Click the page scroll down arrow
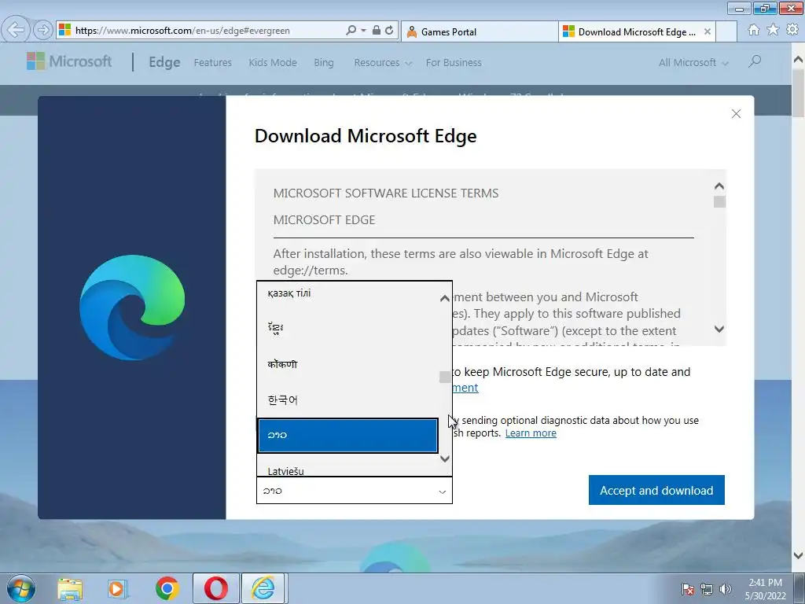This screenshot has width=805, height=604. click(x=799, y=555)
